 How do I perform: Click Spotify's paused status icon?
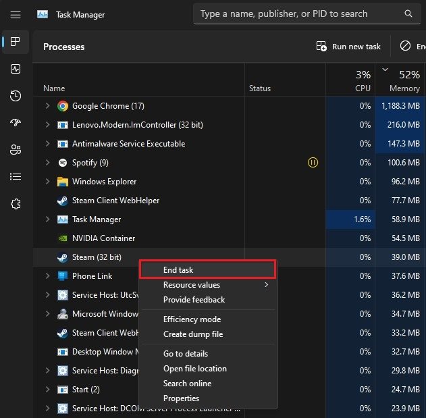[313, 163]
